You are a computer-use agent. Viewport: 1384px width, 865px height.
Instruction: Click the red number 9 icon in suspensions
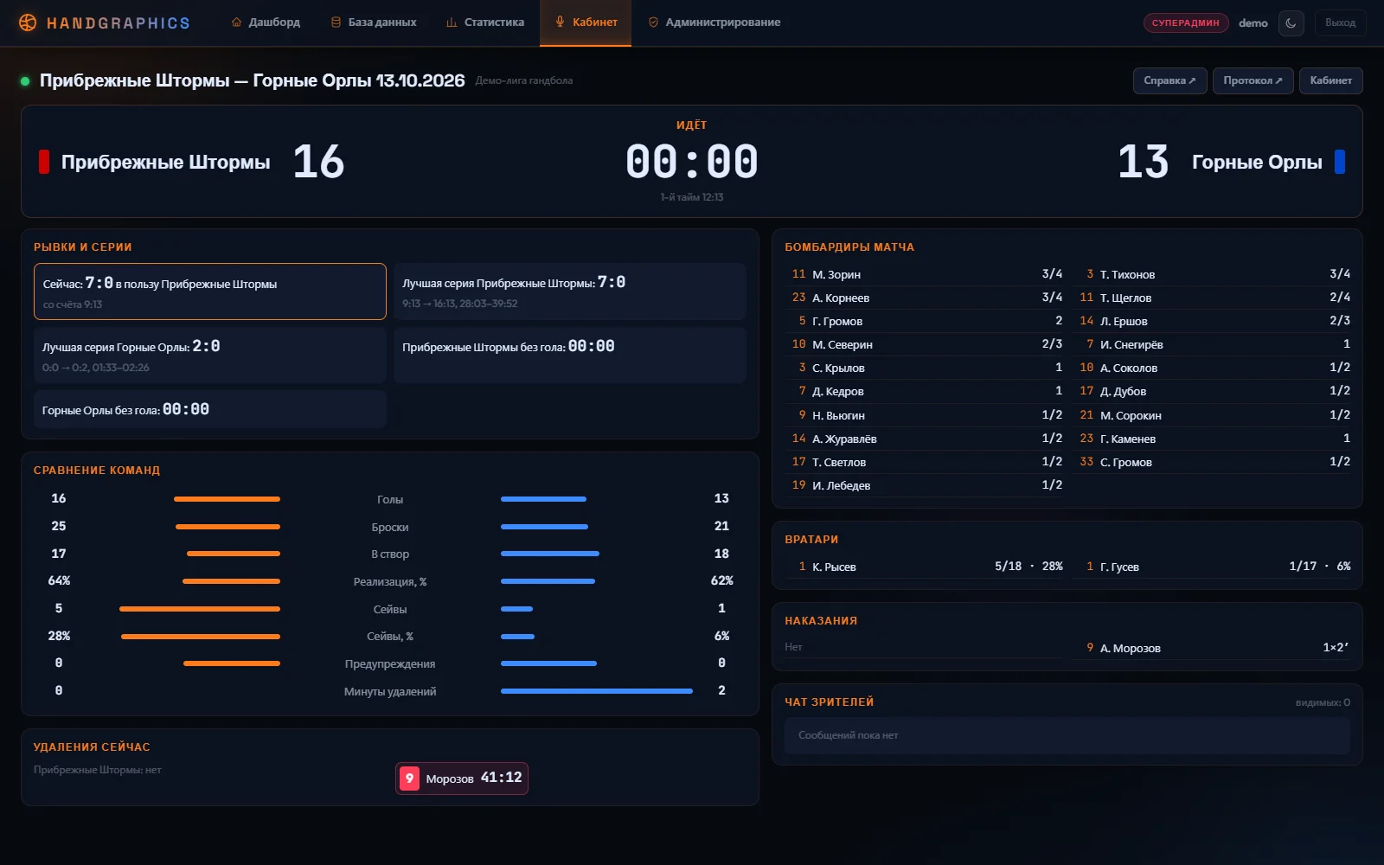(x=409, y=778)
